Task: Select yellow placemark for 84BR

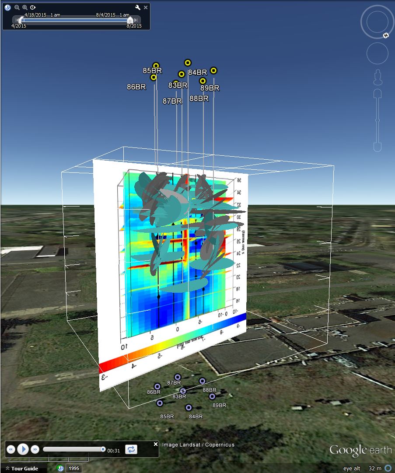Action: tap(188, 63)
